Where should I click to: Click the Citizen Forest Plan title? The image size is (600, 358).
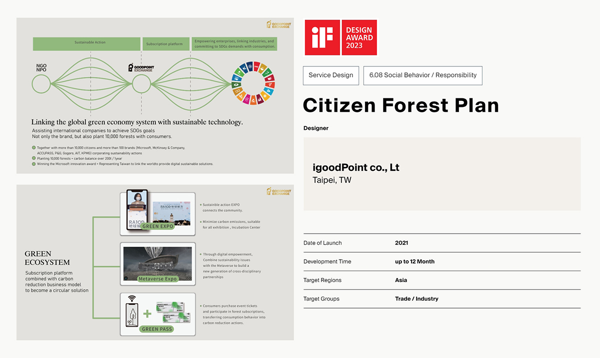coord(401,105)
